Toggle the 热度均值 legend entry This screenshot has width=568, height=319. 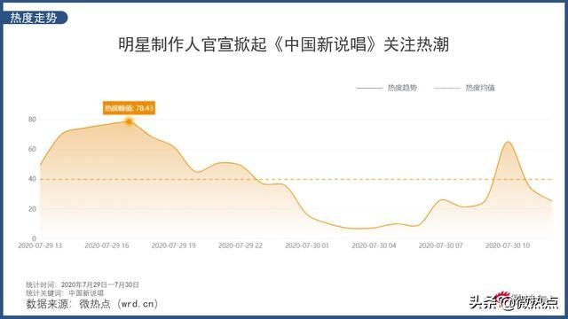(x=464, y=88)
